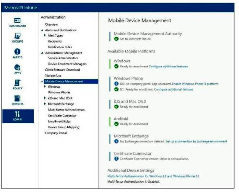This screenshot has height=194, width=239.
Task: Open the Dashboard workspace icon
Action: [17, 20]
